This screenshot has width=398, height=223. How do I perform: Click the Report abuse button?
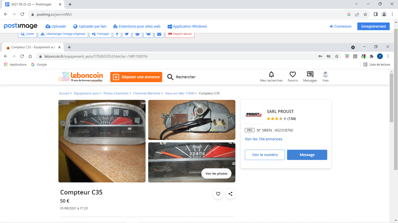(180, 34)
